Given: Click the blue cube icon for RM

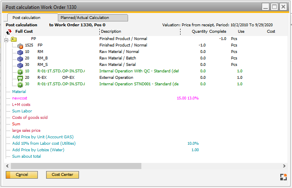Looking at the screenshot, I should (20, 52).
